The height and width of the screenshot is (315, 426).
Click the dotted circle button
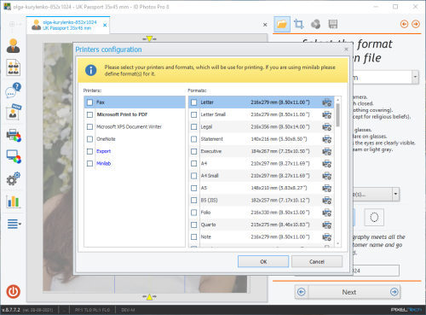374,218
